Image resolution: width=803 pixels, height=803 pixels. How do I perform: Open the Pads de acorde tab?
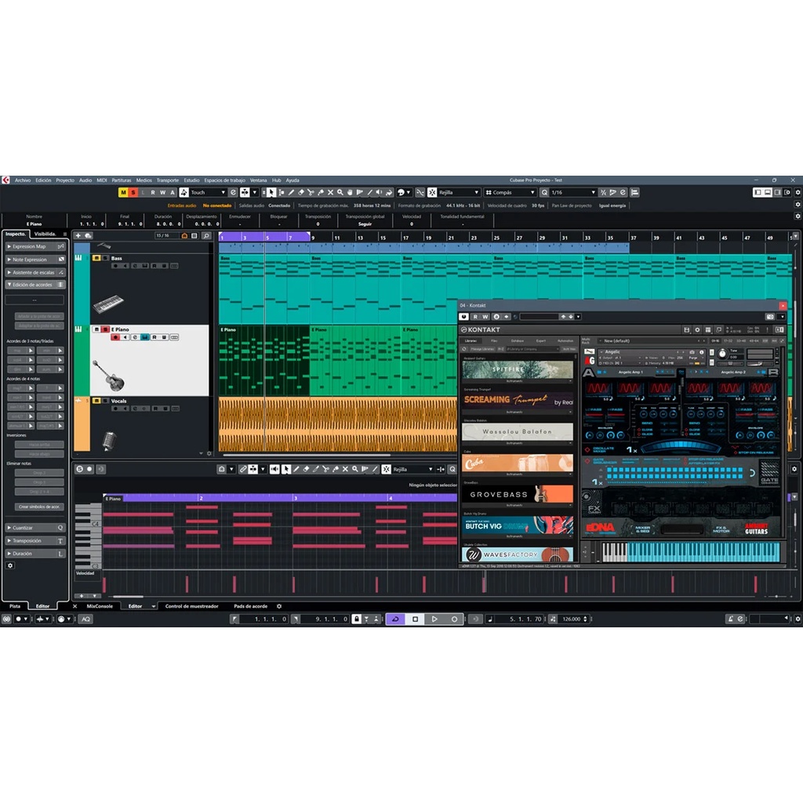click(x=250, y=606)
